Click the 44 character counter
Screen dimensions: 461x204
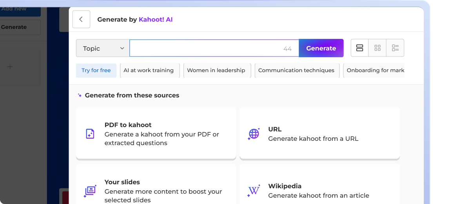point(288,49)
